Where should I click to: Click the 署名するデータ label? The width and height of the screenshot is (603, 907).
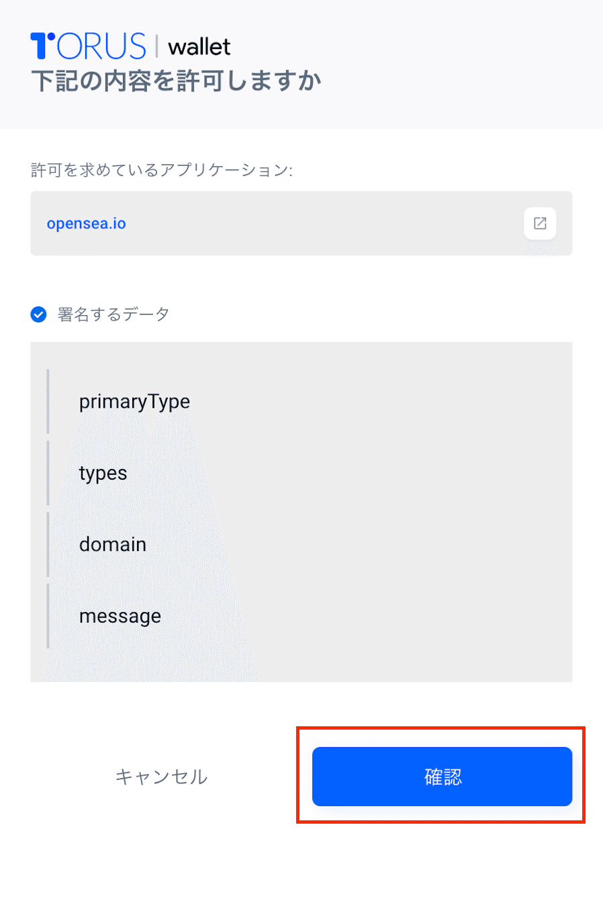(x=113, y=314)
